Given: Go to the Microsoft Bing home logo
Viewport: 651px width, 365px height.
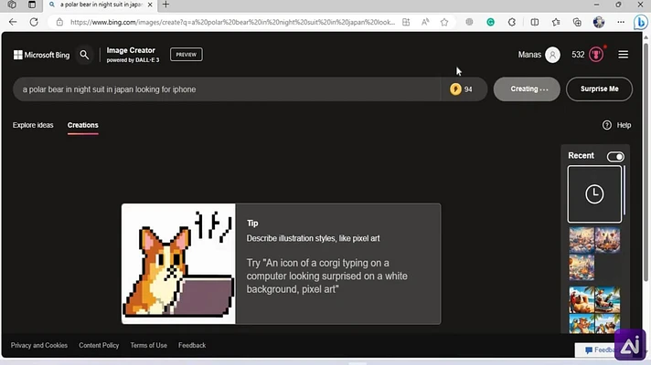Looking at the screenshot, I should click(41, 55).
